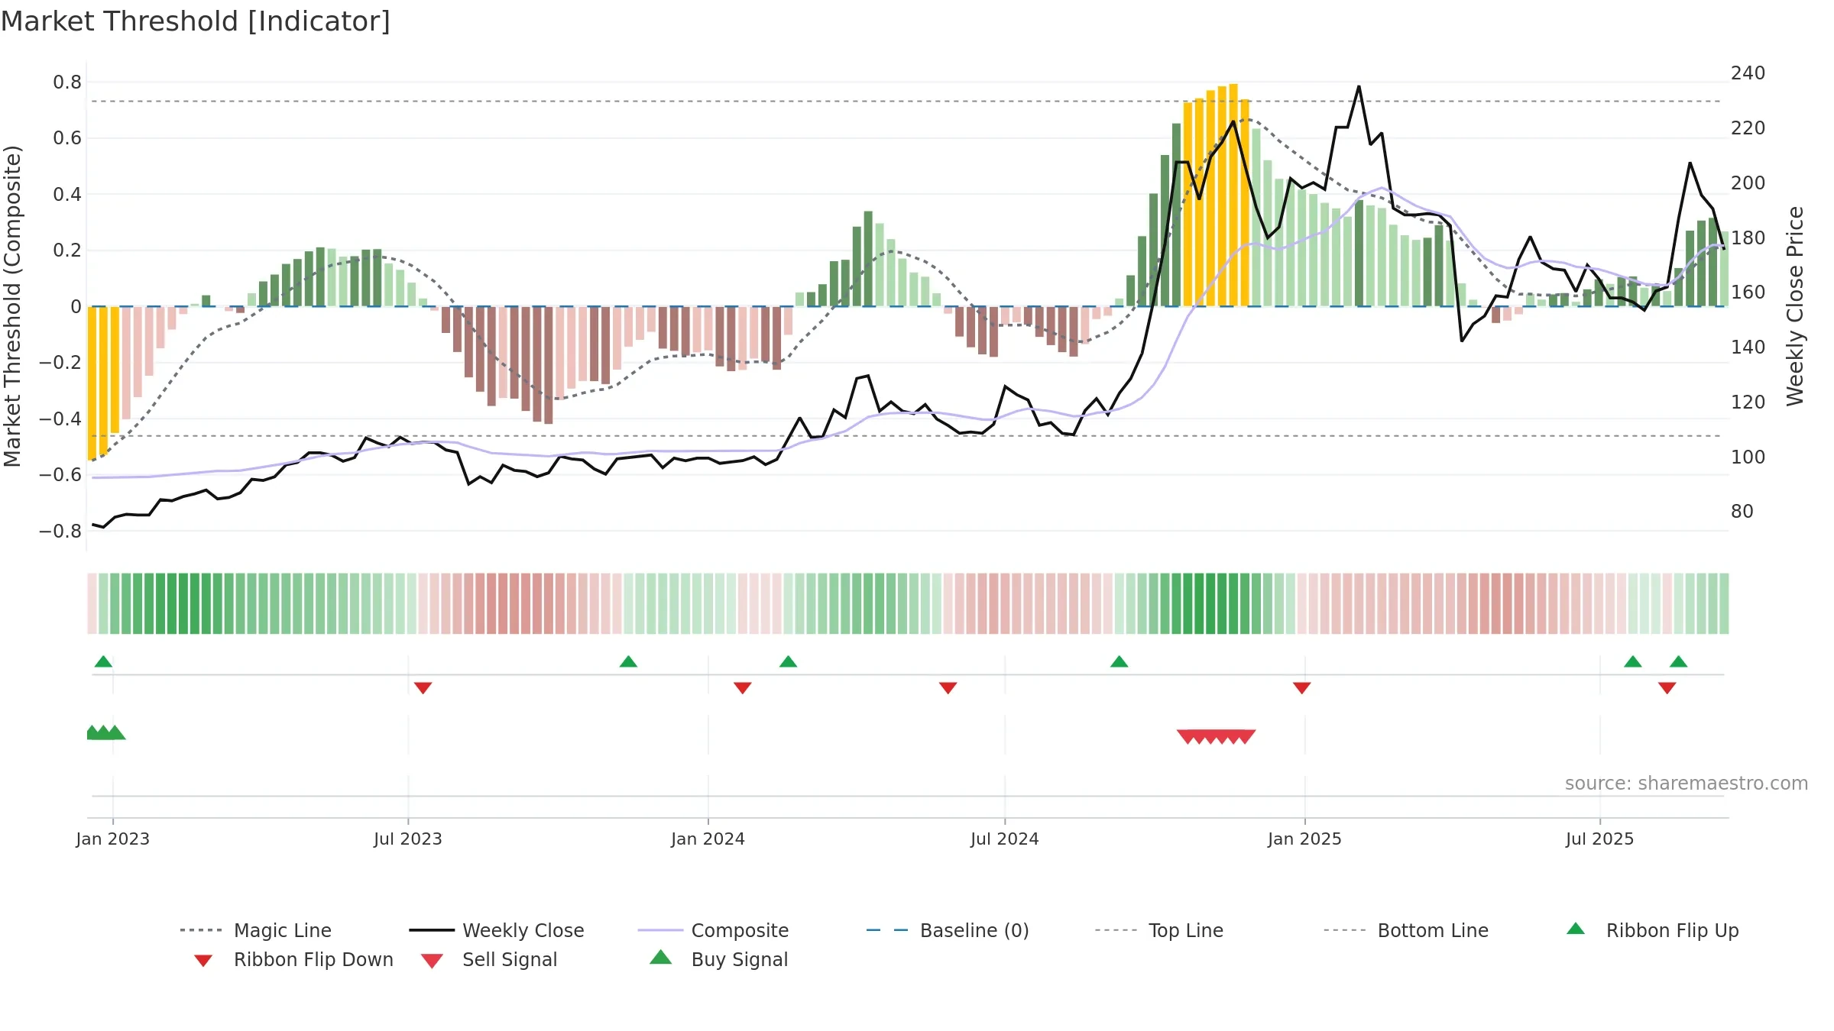Toggle the Ribbon Flip Up legend entry
The height and width of the screenshot is (1031, 1834).
1652,930
